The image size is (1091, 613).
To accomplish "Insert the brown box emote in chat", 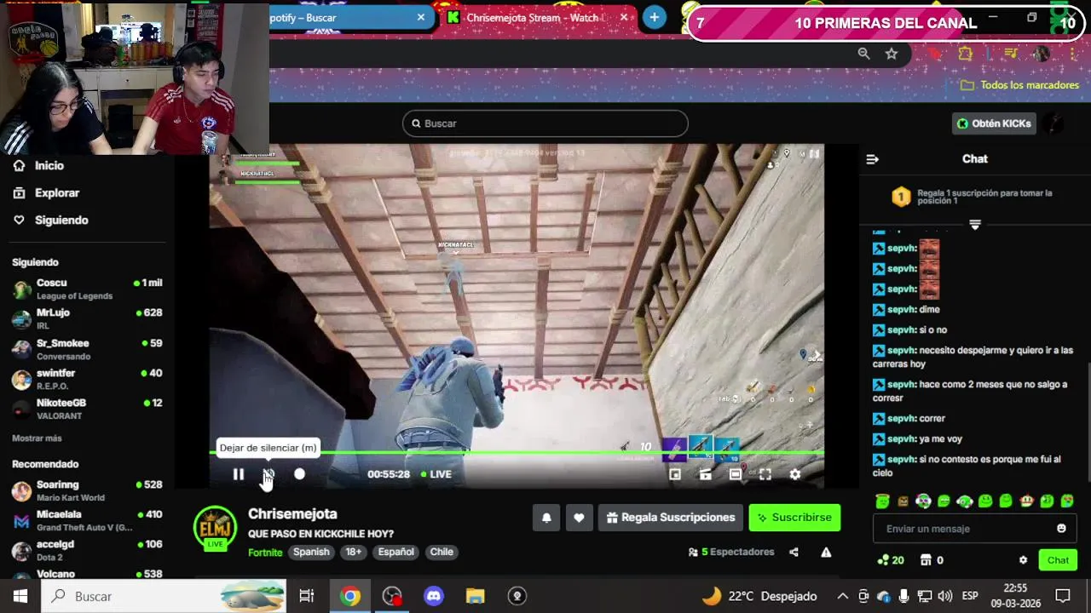I will pyautogui.click(x=903, y=501).
